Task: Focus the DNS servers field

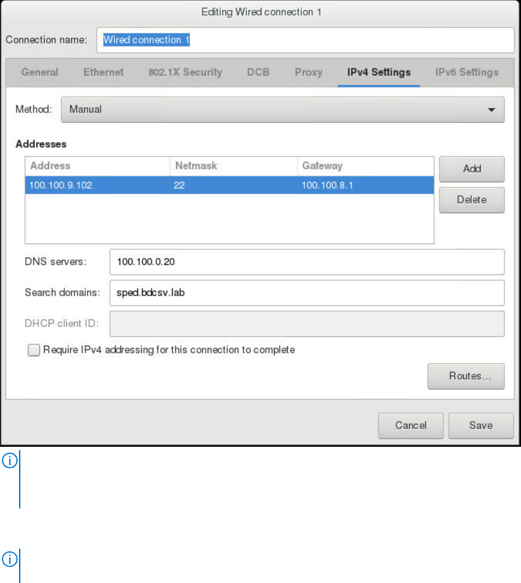Action: point(307,262)
